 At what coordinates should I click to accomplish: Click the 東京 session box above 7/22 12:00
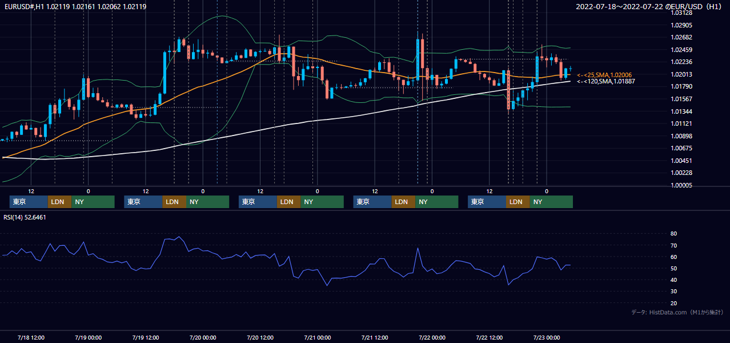[x=487, y=202]
